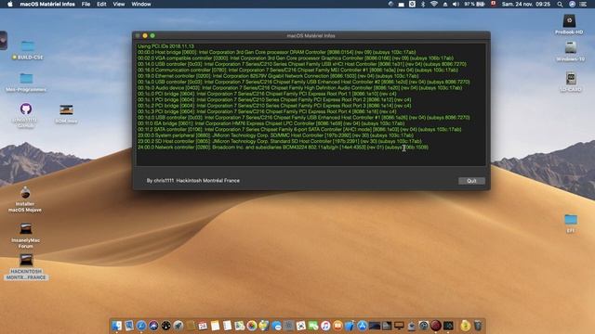Viewport: 595px width, 334px height.
Task: Open the battery status showing 97 %
Action: 474,4
